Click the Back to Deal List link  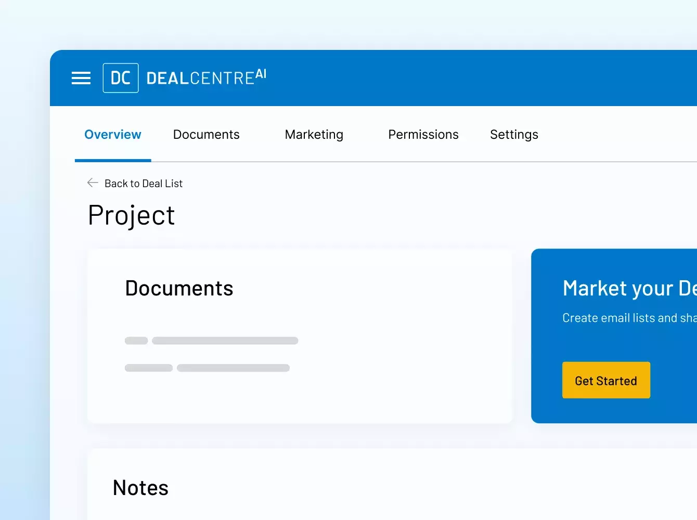coord(144,184)
